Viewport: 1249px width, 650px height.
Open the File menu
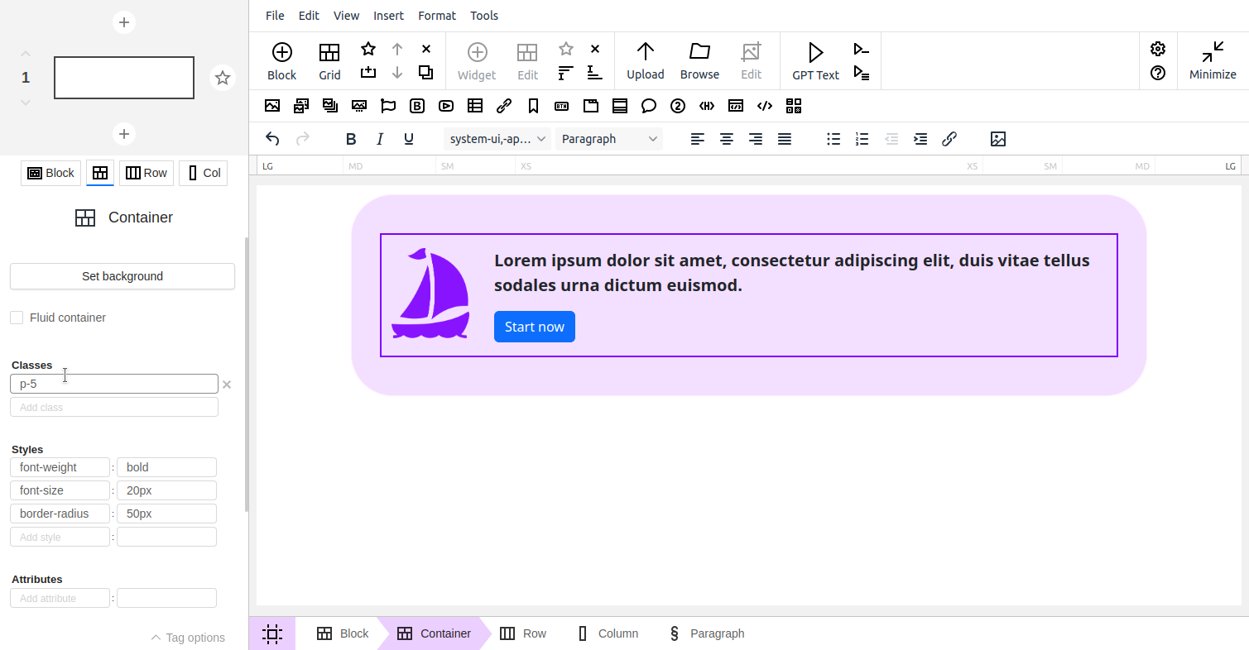pos(275,16)
